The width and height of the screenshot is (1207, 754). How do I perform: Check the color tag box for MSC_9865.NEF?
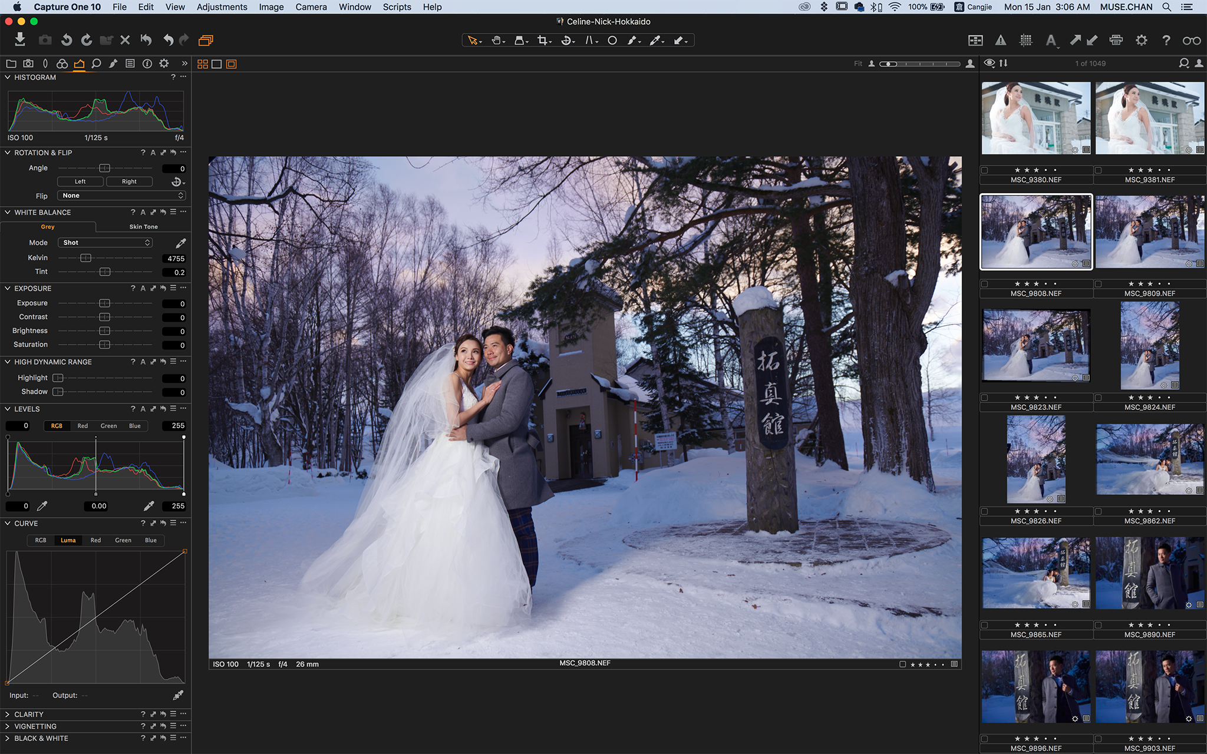[x=984, y=625]
